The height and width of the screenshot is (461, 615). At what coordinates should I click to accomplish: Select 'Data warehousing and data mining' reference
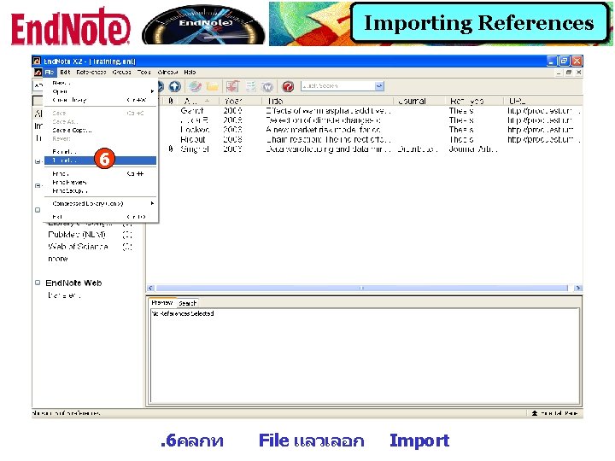pyautogui.click(x=328, y=149)
